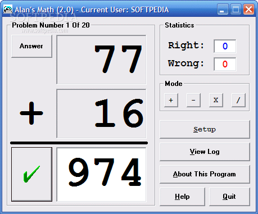Viewport: 258px width, 214px height.
Task: Click the Alan's Math title bar icon
Action: 8,10
